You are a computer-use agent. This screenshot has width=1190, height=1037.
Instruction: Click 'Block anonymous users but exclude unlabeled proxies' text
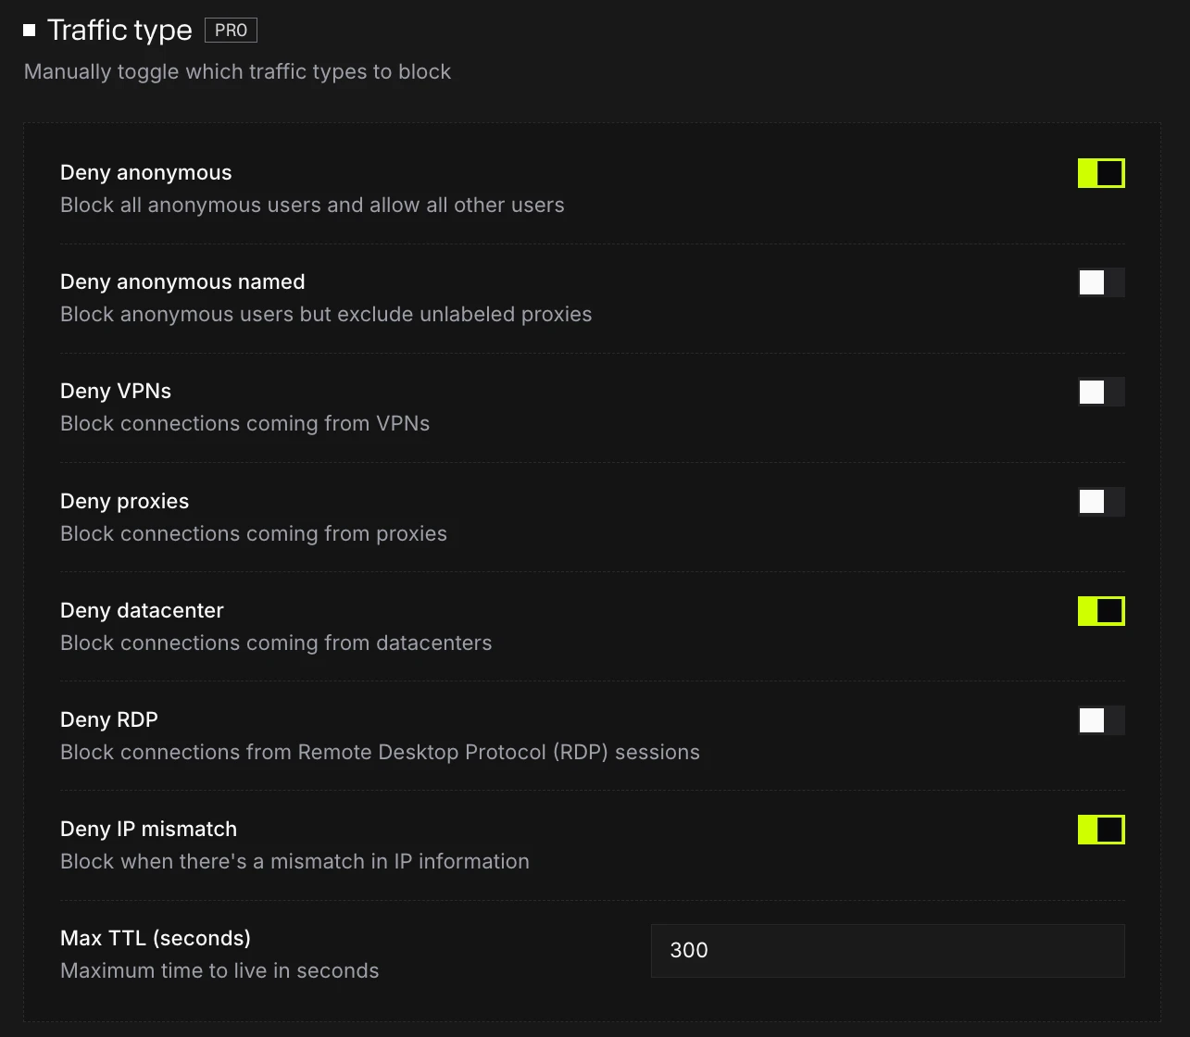[326, 315]
